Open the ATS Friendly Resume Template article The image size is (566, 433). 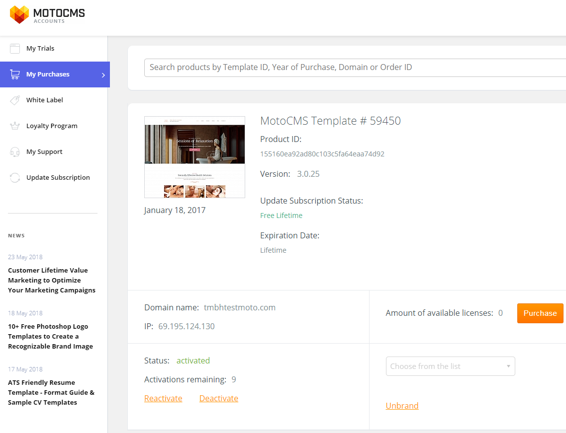pos(51,392)
